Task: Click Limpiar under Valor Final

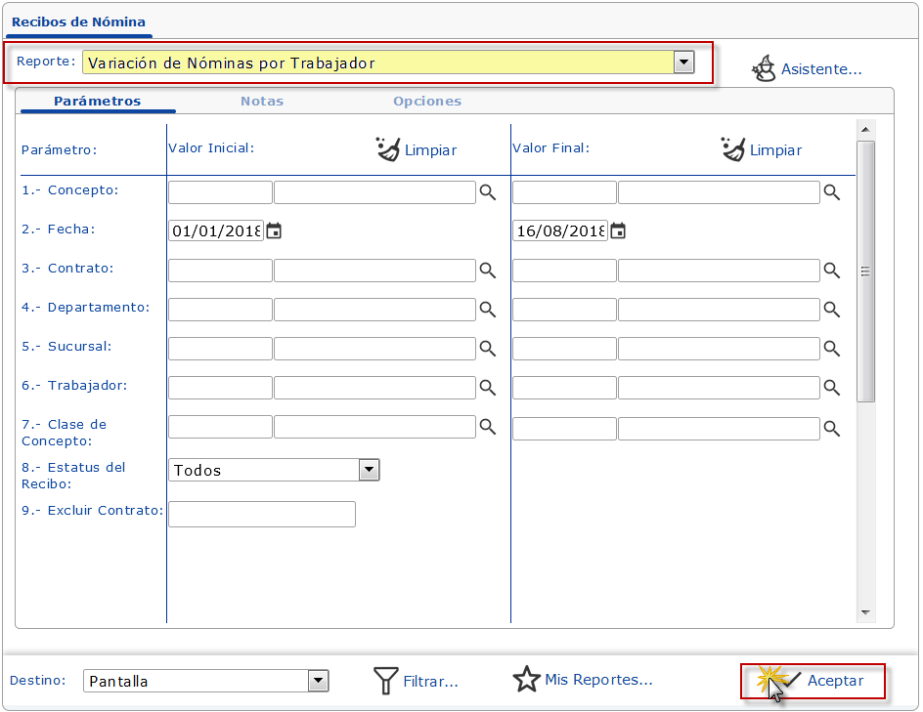Action: click(x=761, y=150)
